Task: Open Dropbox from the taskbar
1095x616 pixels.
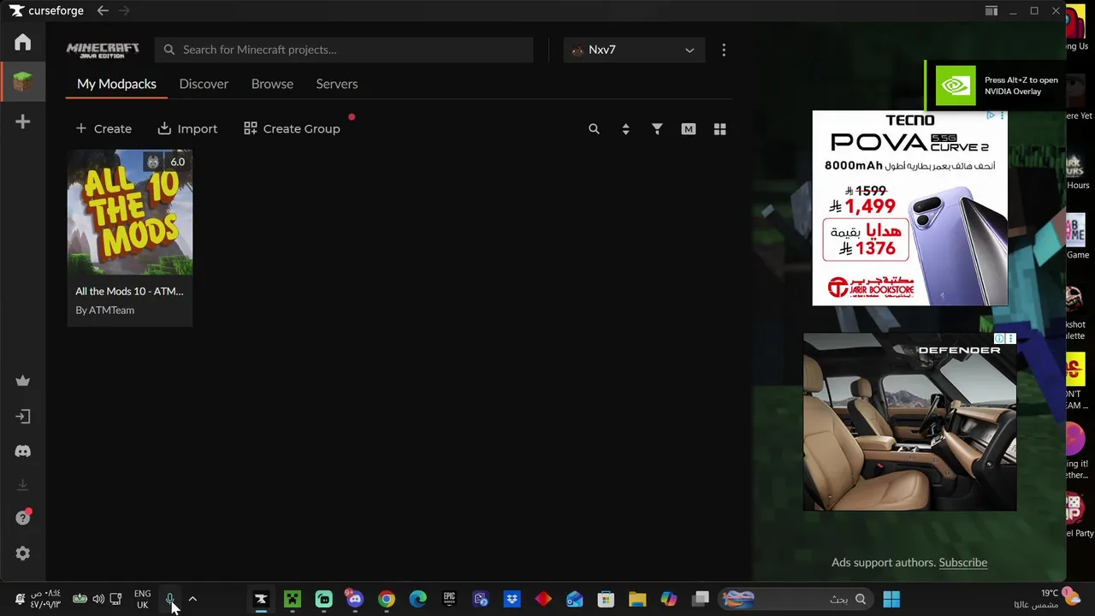Action: pyautogui.click(x=512, y=599)
